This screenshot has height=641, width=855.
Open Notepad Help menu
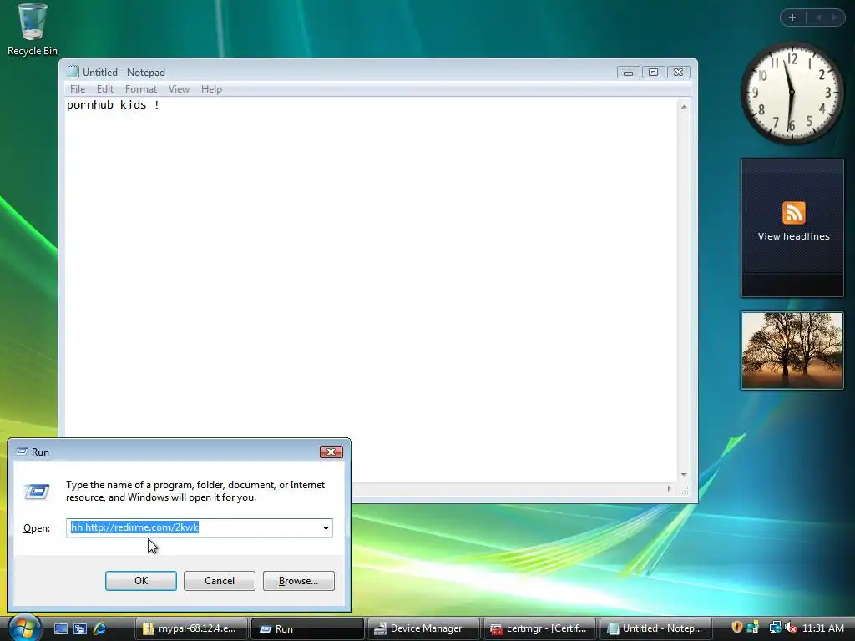point(211,88)
